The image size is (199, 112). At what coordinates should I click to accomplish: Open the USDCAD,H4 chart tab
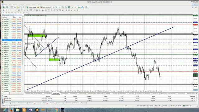[64, 93]
